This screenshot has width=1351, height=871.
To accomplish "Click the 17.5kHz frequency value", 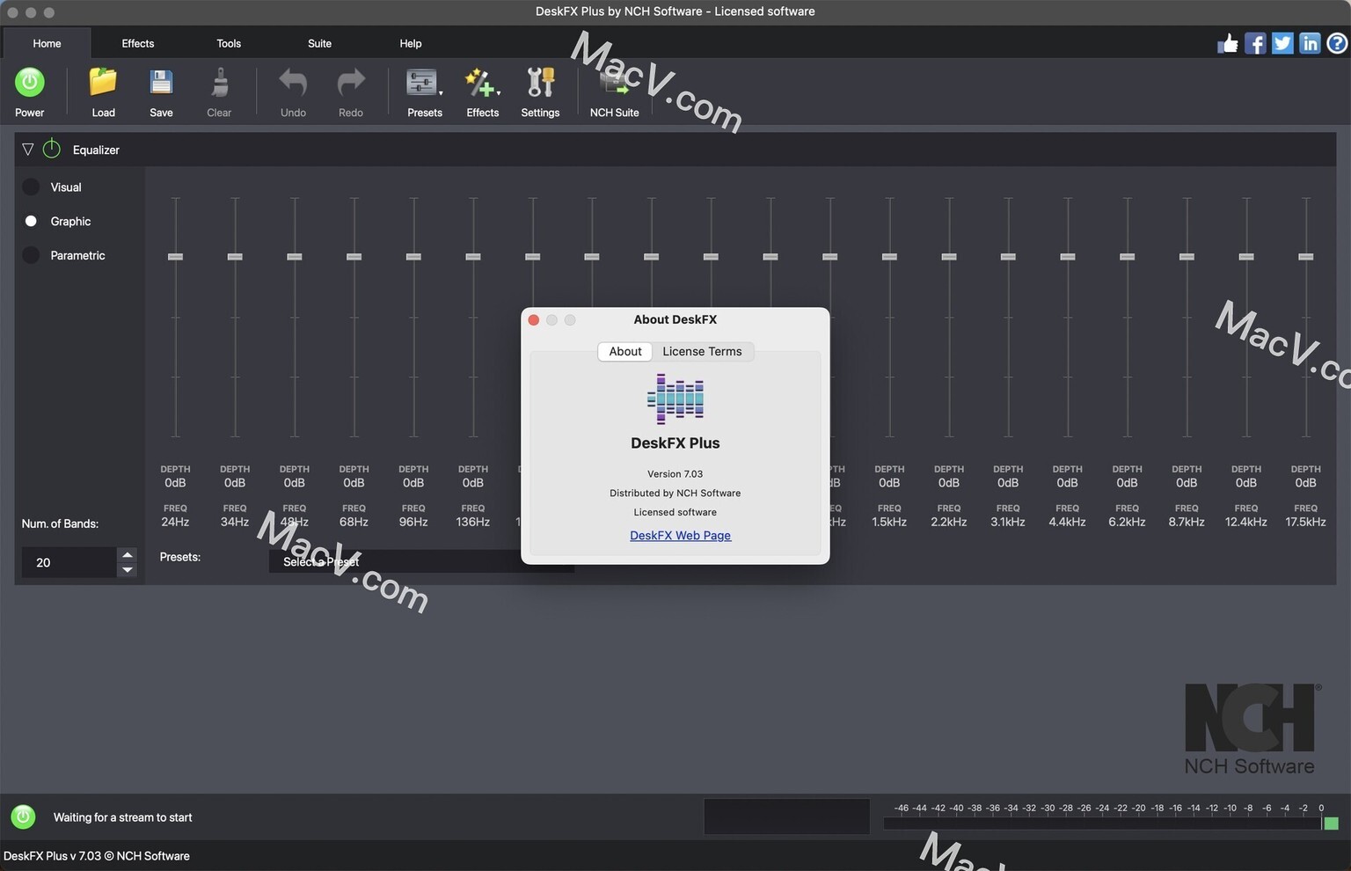I will point(1305,522).
